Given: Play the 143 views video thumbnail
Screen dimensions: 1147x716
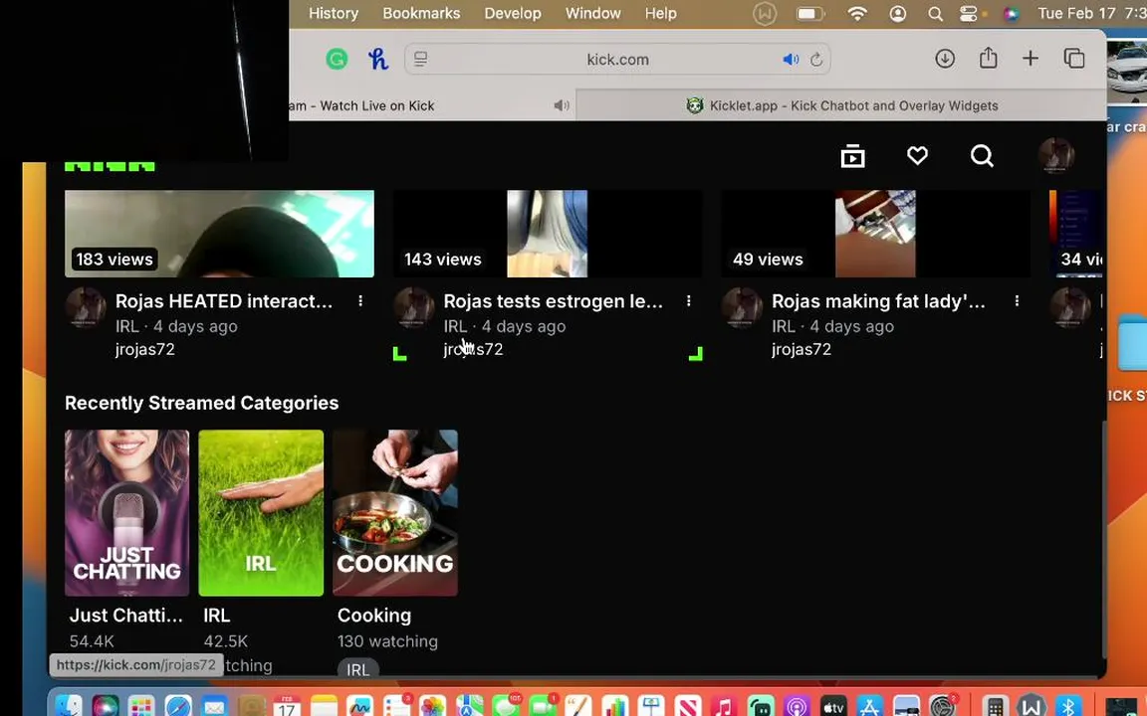Looking at the screenshot, I should [548, 234].
